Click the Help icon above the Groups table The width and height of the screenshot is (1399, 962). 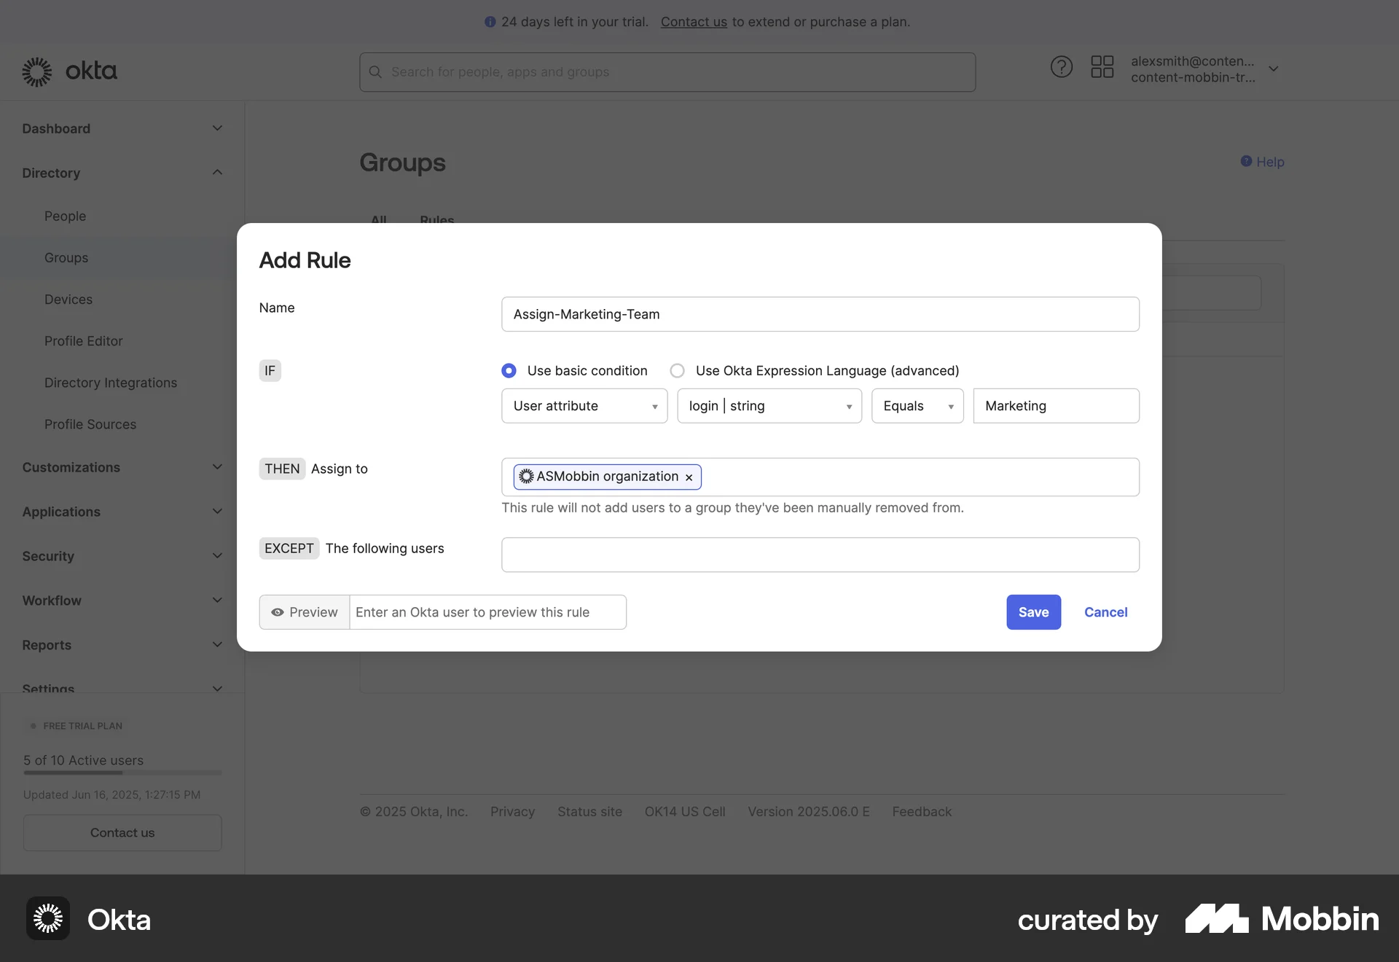pyautogui.click(x=1247, y=161)
